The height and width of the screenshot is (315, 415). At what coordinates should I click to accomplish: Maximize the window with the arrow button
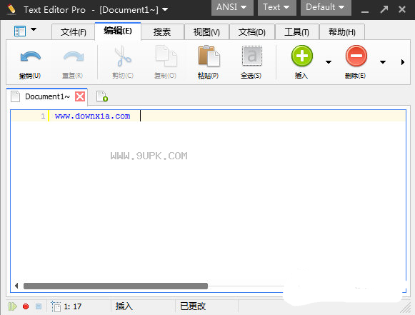[x=384, y=9]
